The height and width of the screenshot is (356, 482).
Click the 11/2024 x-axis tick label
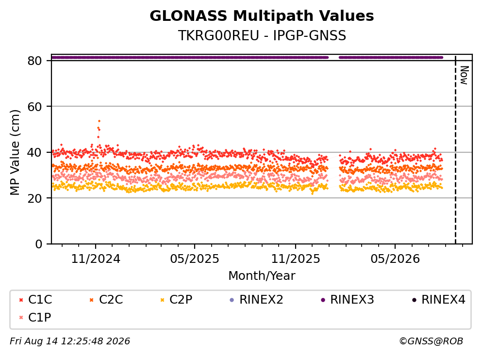(96, 259)
